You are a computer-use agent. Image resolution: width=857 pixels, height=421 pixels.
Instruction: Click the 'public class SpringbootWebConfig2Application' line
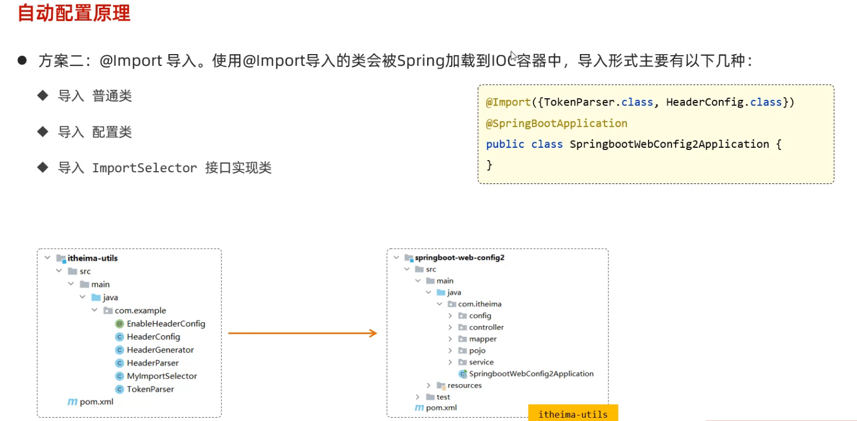[634, 144]
